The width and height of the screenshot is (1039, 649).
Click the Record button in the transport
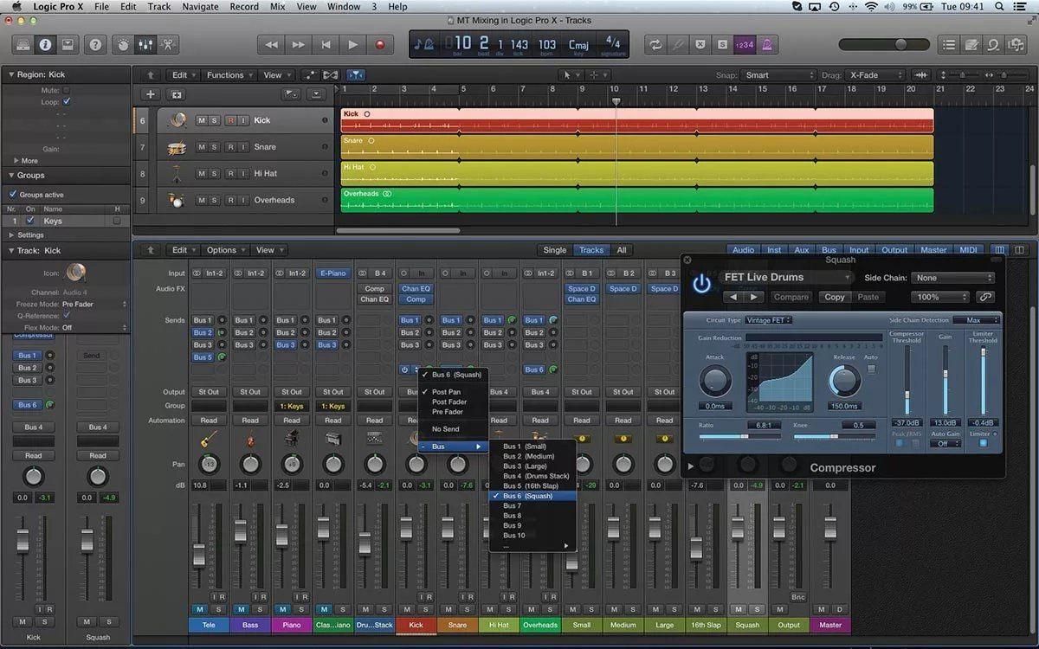point(379,44)
